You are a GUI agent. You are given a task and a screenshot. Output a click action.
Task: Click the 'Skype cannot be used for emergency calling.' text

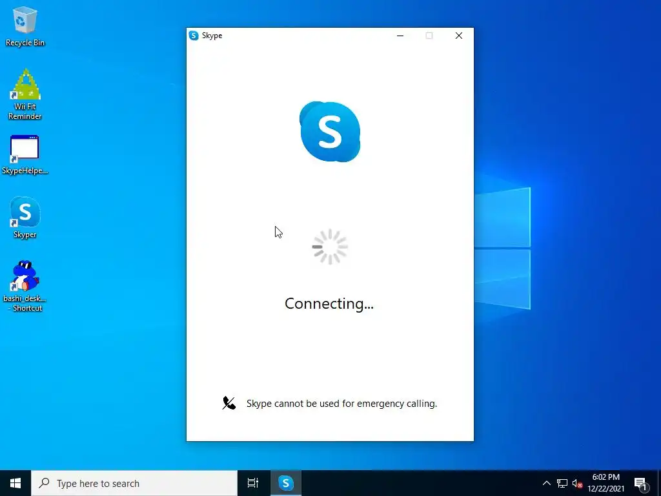(x=341, y=404)
